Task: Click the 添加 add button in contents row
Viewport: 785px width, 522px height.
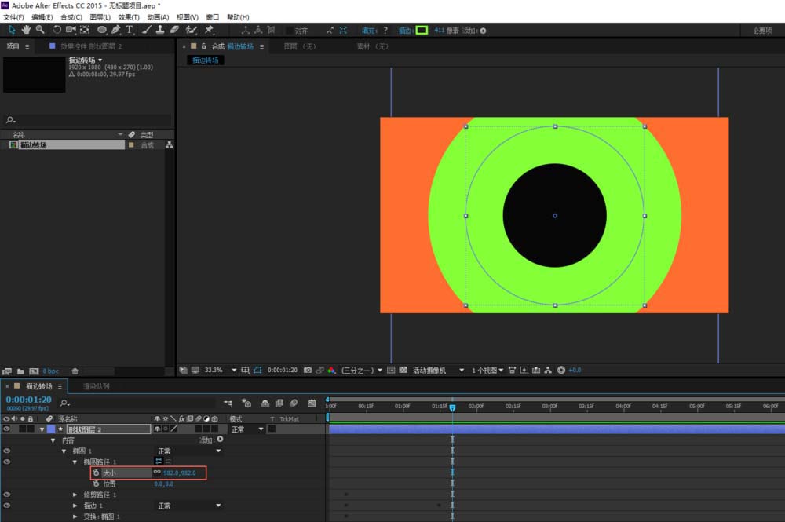Action: (x=211, y=440)
